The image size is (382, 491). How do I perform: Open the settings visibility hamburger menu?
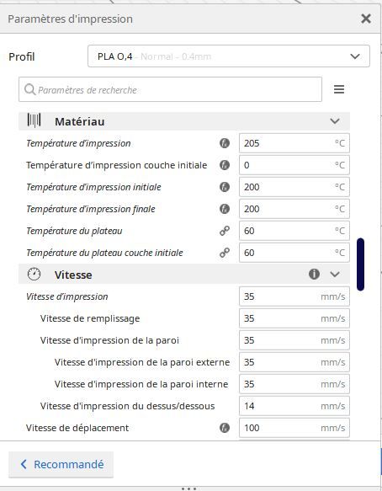coord(339,89)
